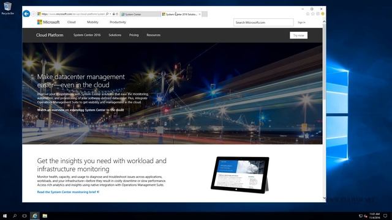Open the Cloud menu
Screen dimensions: 392x220
tap(71, 22)
